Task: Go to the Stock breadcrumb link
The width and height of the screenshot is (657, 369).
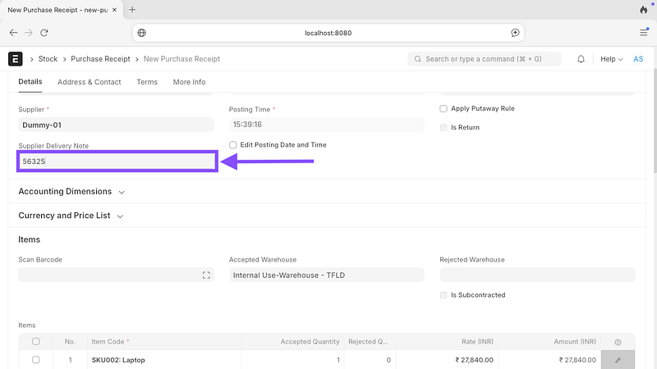Action: [x=48, y=59]
